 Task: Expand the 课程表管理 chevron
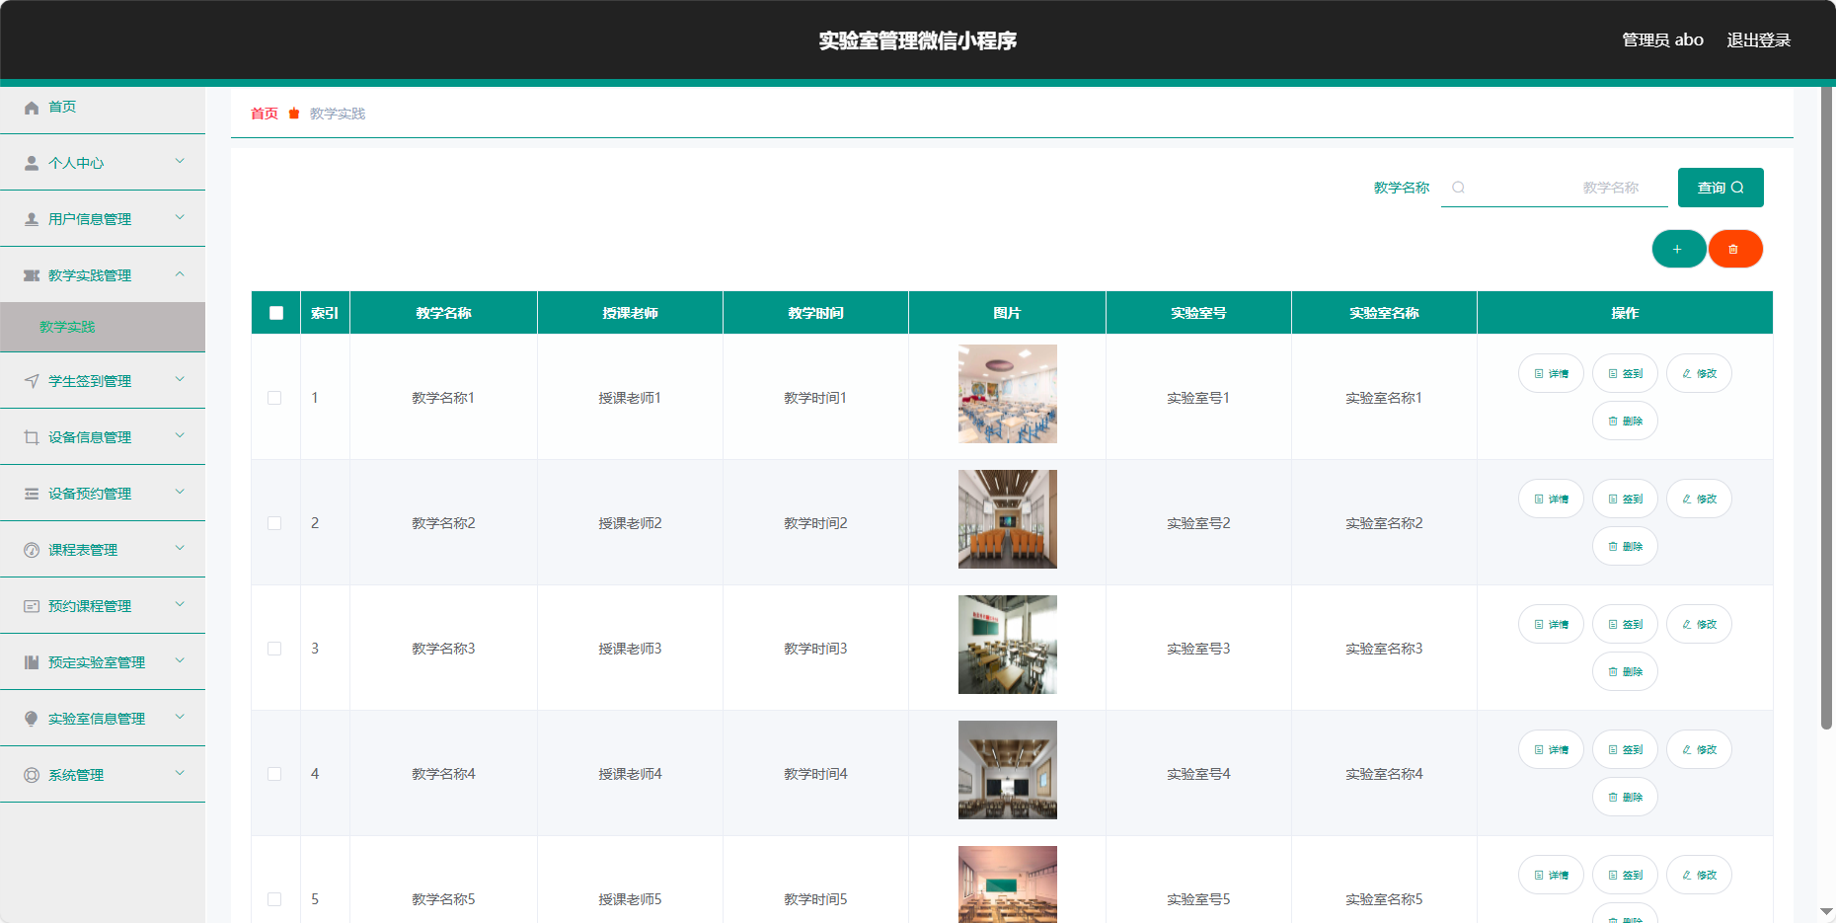[180, 548]
